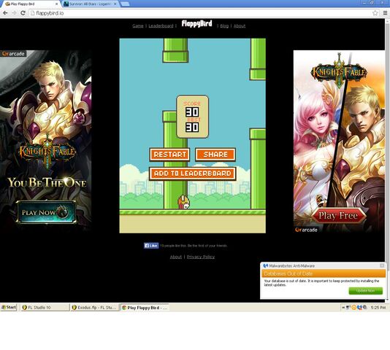
Task: Open the Windows Start button
Action: (x=9, y=307)
